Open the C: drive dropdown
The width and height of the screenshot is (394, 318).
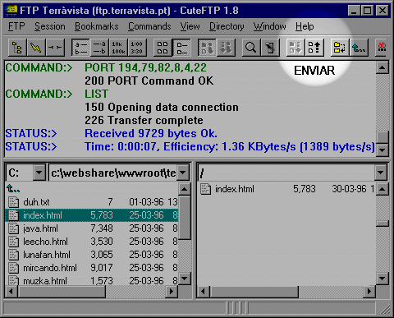pyautogui.click(x=39, y=173)
